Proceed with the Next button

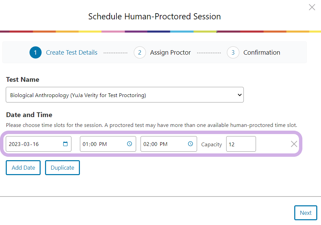point(306,213)
